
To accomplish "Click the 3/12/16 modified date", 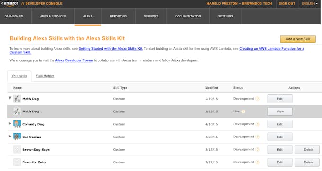I will pos(212,162).
